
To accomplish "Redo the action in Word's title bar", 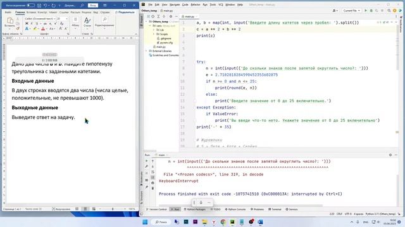I will tap(53, 5).
